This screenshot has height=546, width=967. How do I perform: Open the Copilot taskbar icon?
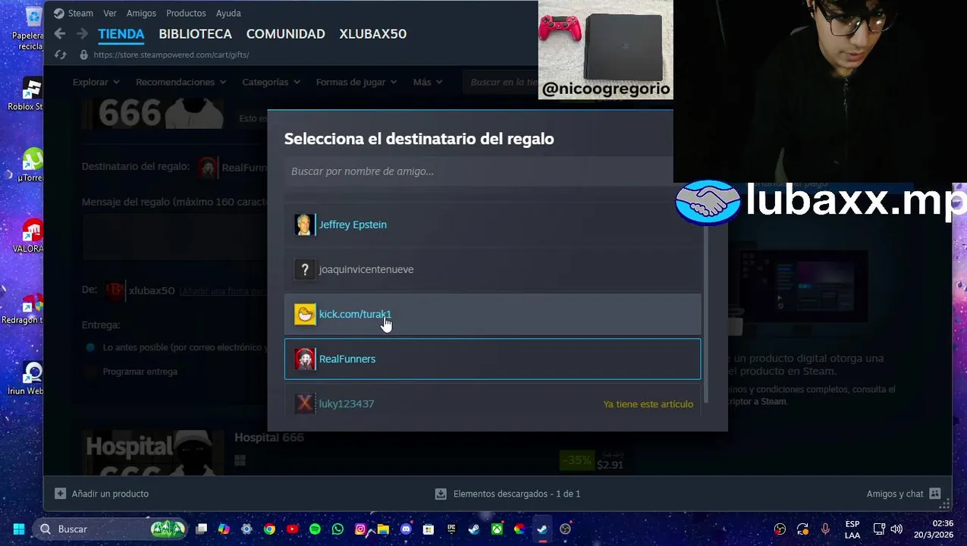pos(224,529)
